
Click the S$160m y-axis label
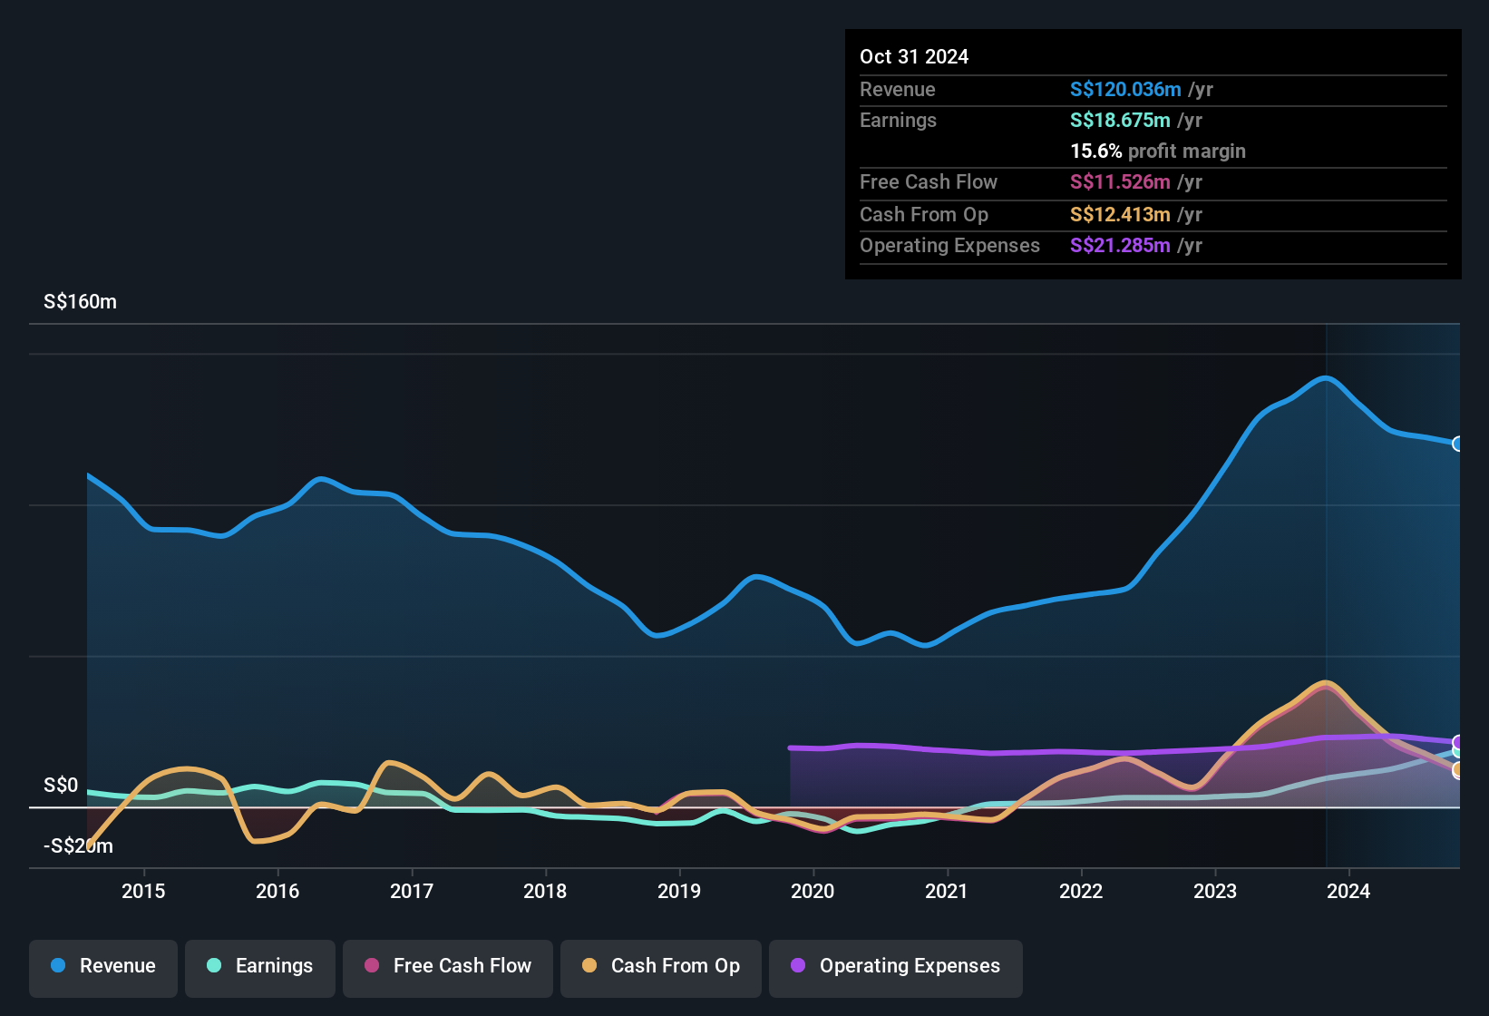coord(80,301)
